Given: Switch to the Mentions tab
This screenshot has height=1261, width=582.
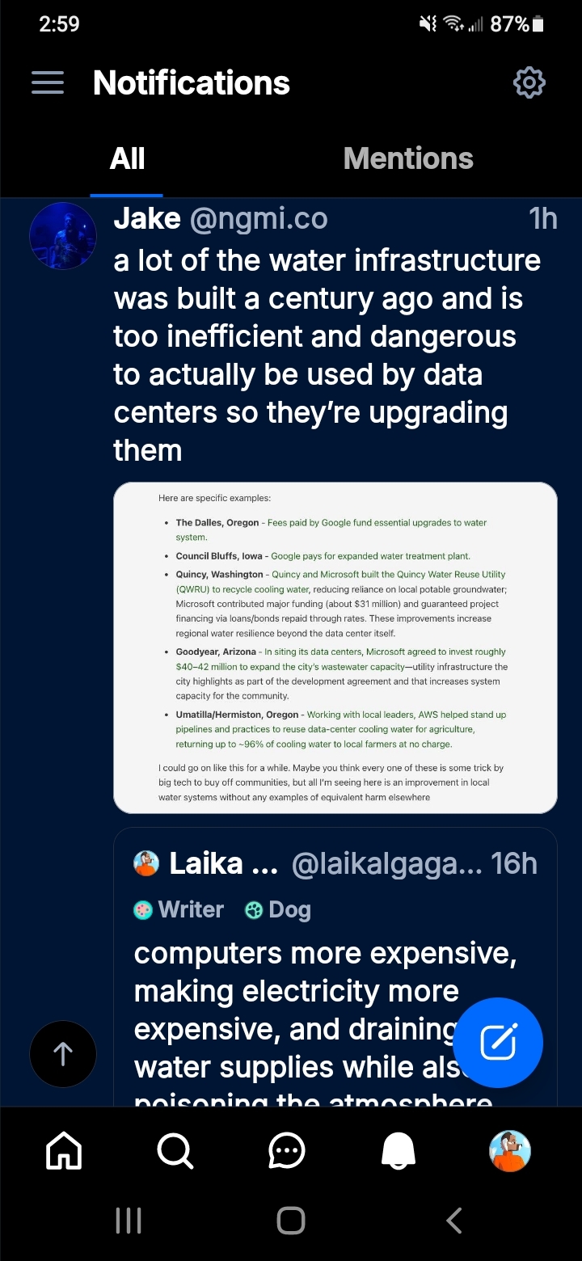Looking at the screenshot, I should [408, 158].
